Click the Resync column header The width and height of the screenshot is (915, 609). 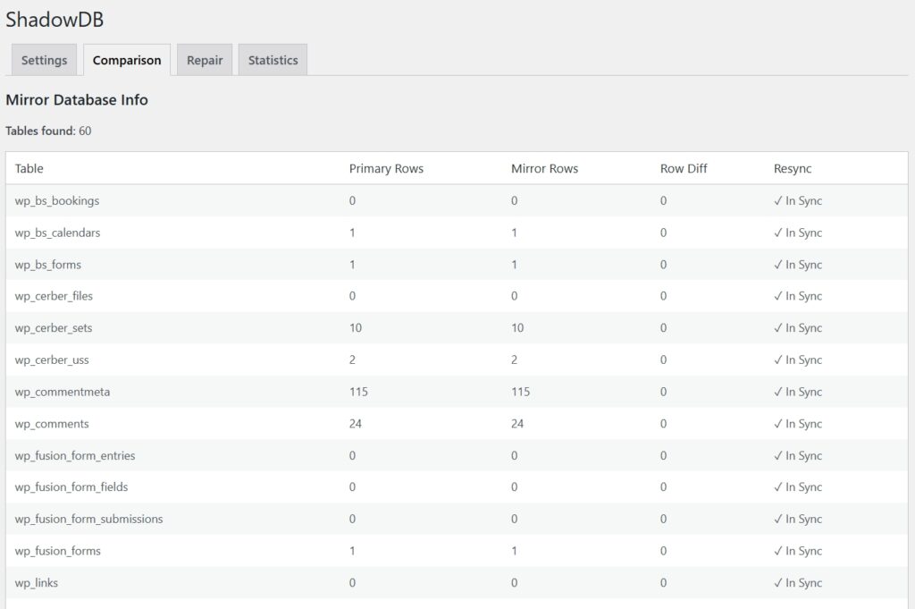(x=793, y=168)
